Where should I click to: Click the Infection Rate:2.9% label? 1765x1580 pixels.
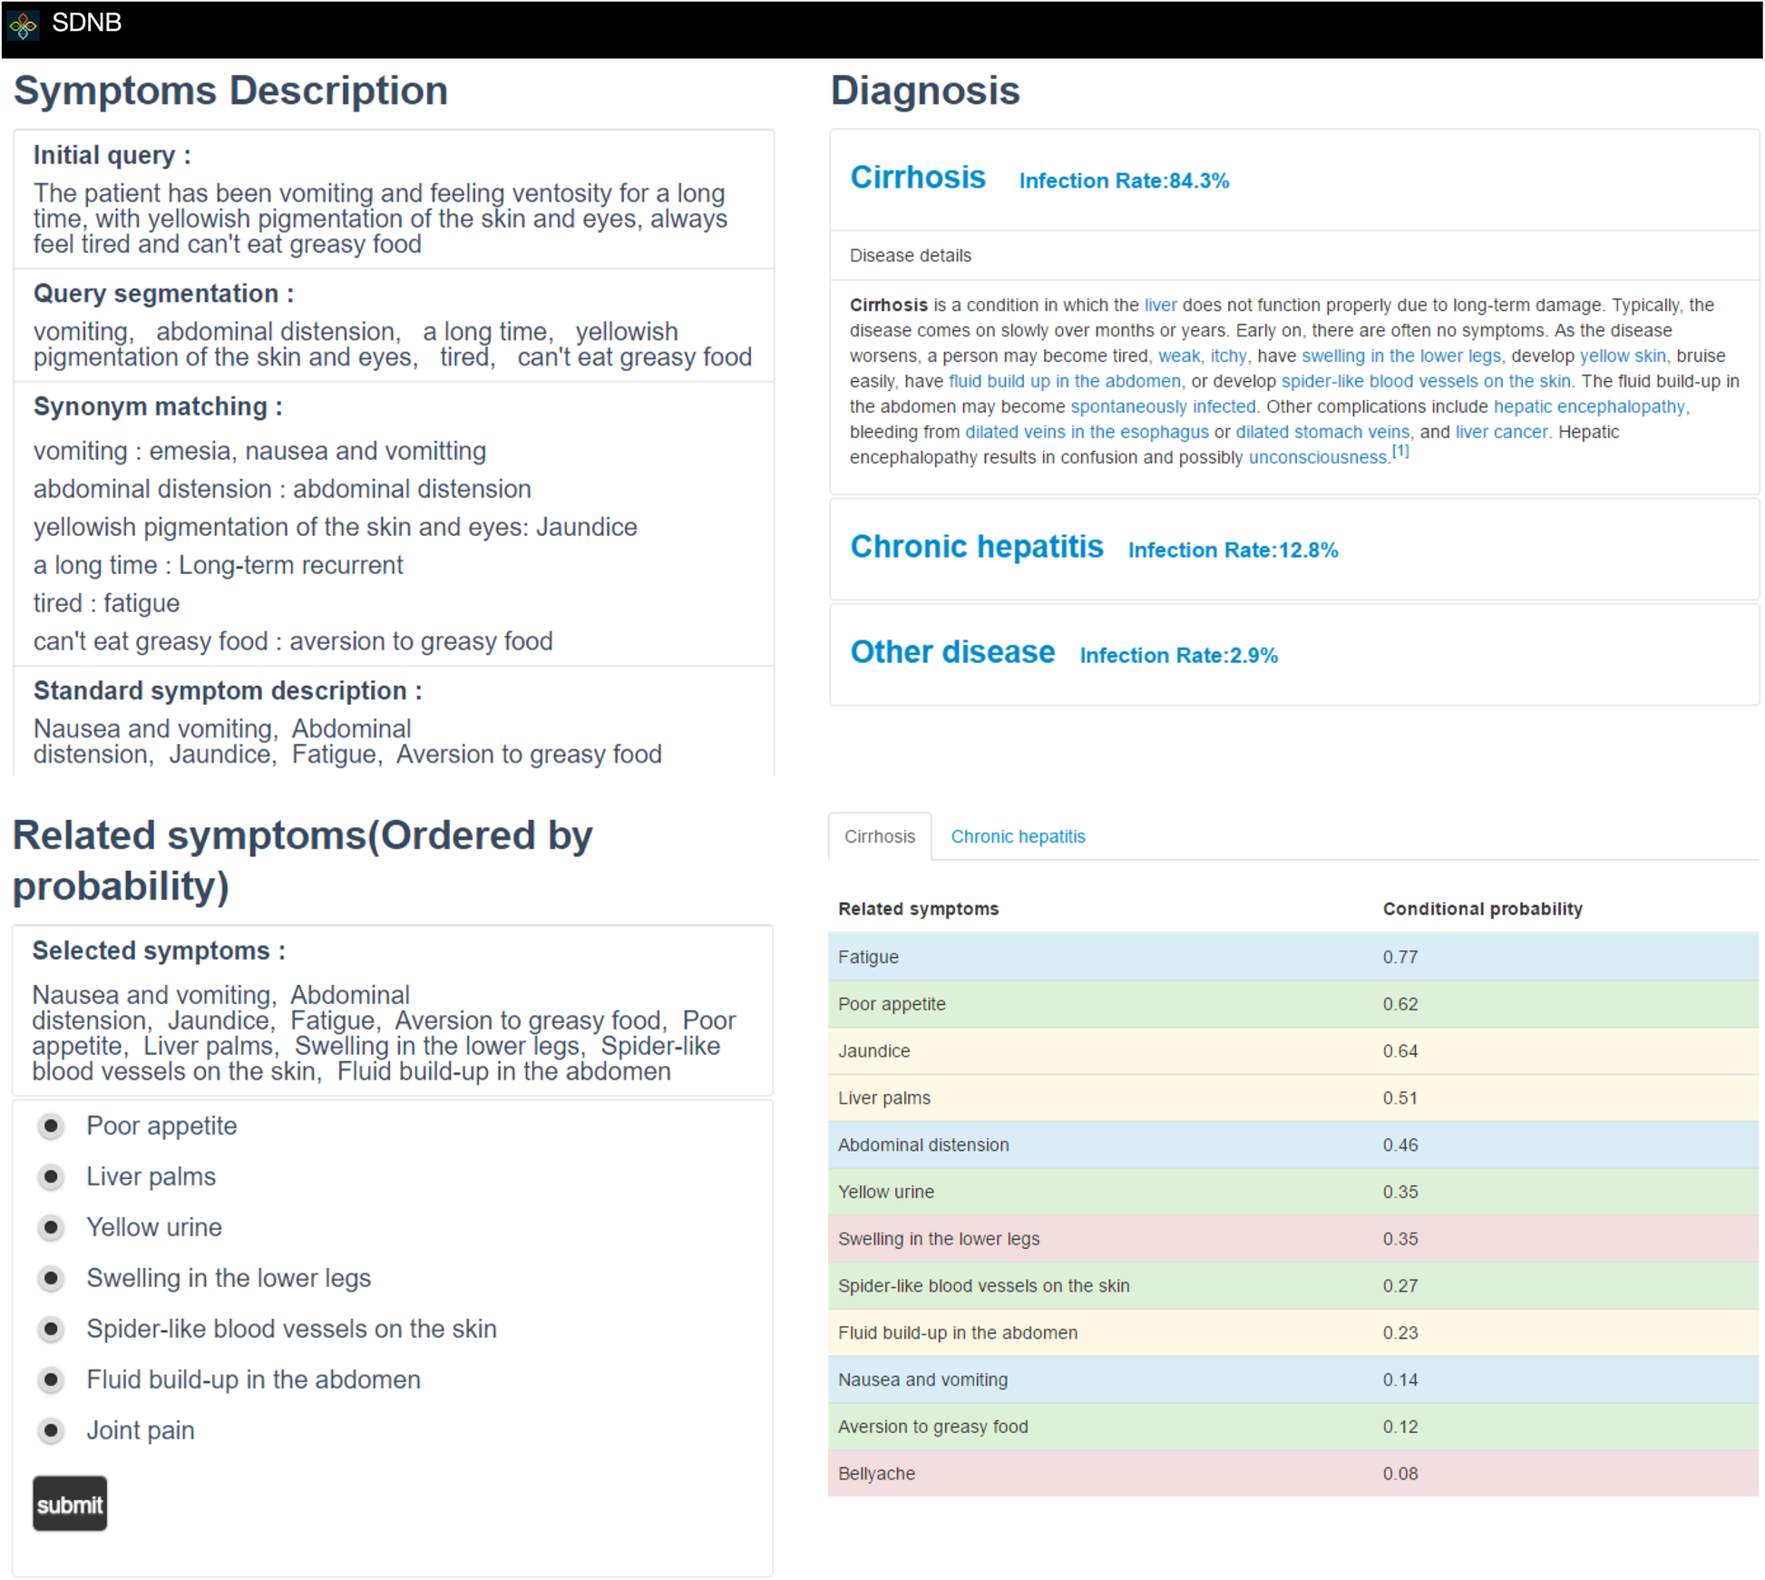pos(1178,655)
